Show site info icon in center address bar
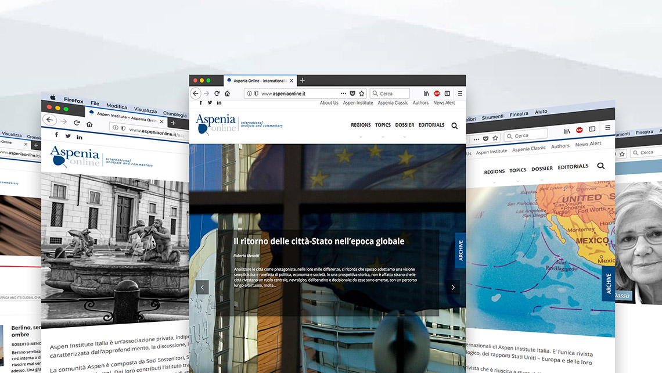 click(x=250, y=94)
